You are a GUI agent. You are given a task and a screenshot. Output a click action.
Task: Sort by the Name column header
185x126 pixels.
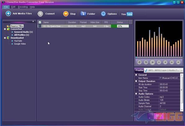tap(54, 22)
